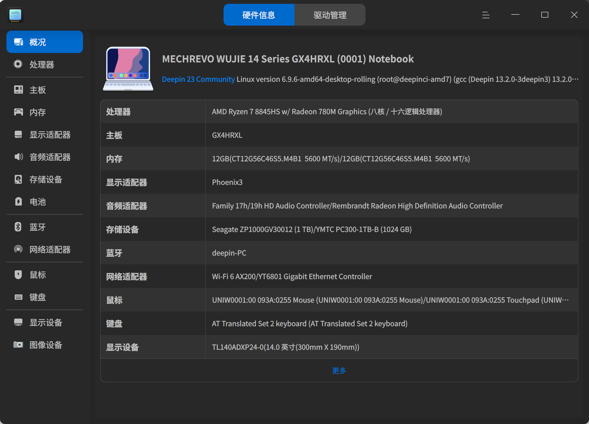Click the Deepin 23 Community link
The height and width of the screenshot is (424, 589).
pos(198,79)
